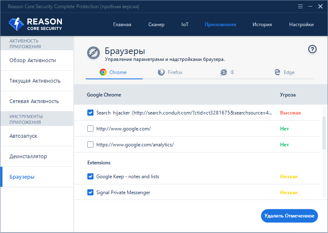Click the Extensions section heading
328x233 pixels.
click(x=99, y=163)
